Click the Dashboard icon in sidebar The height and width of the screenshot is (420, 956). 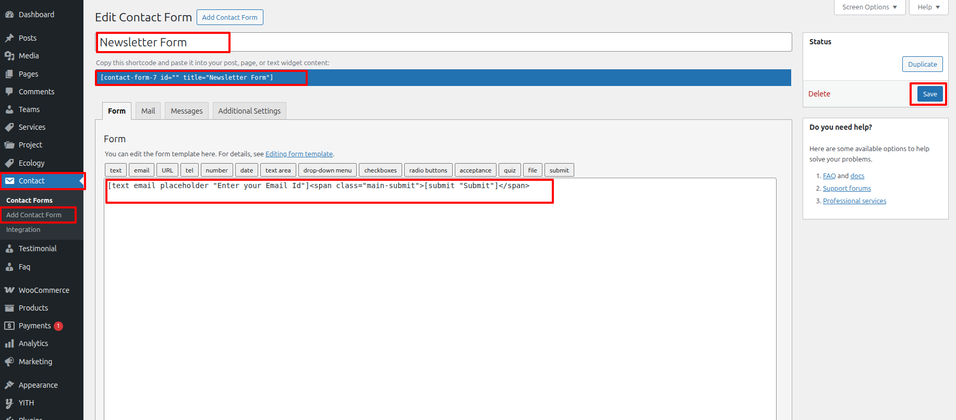coord(9,15)
